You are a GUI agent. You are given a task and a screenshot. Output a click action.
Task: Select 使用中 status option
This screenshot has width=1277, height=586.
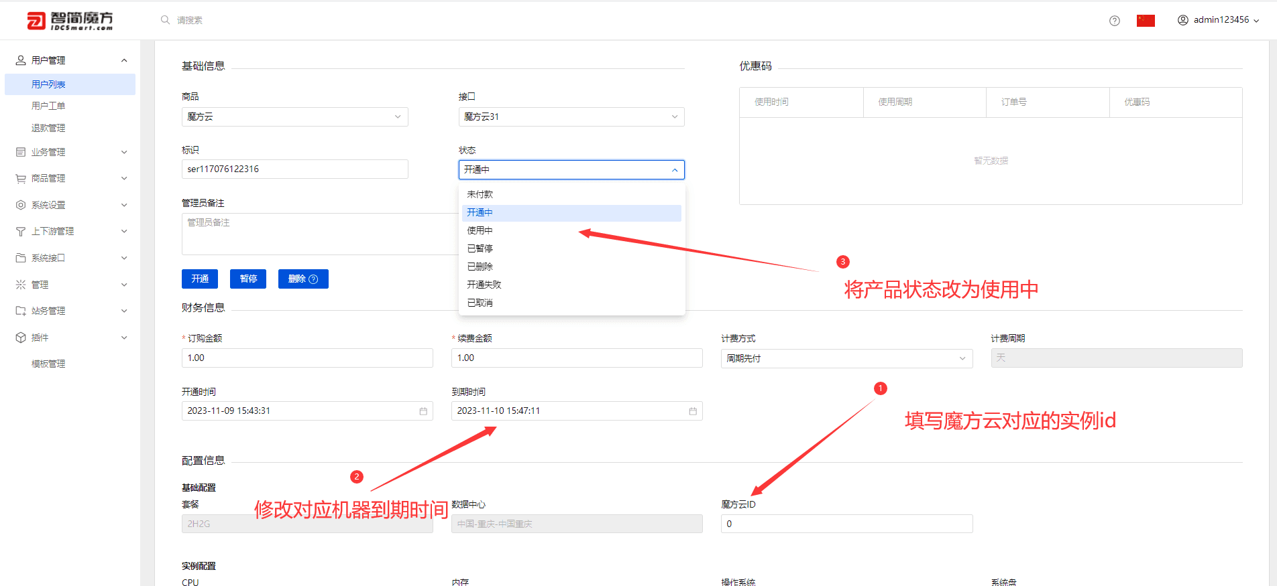(571, 230)
